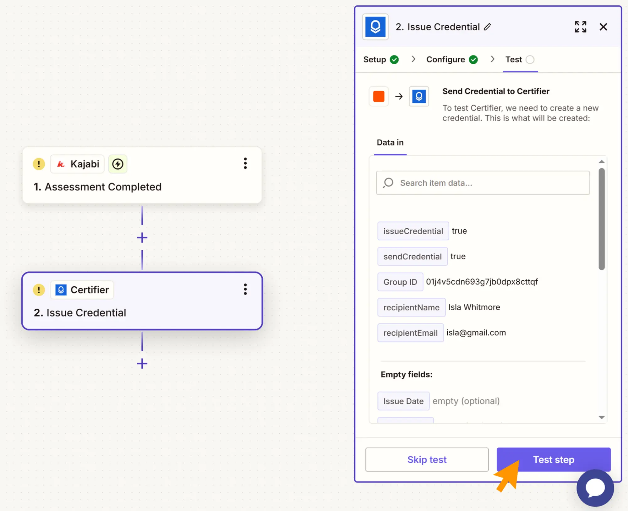Edit the step name with pencil icon
628x511 pixels.
(x=487, y=27)
